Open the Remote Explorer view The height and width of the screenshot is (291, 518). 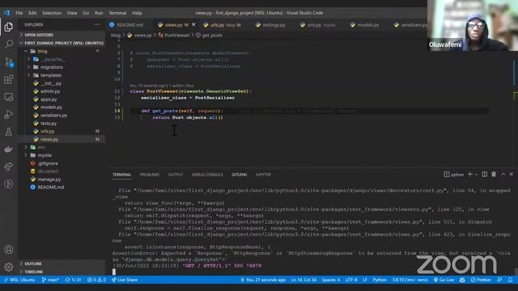pyautogui.click(x=9, y=97)
